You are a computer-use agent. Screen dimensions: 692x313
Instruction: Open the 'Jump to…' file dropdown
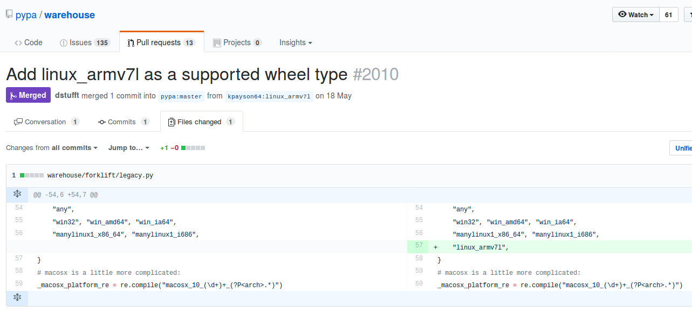[129, 148]
